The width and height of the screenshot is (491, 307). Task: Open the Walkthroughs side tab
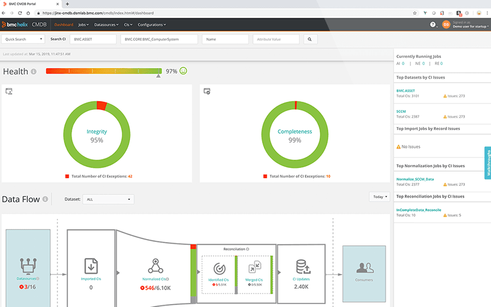(x=487, y=163)
